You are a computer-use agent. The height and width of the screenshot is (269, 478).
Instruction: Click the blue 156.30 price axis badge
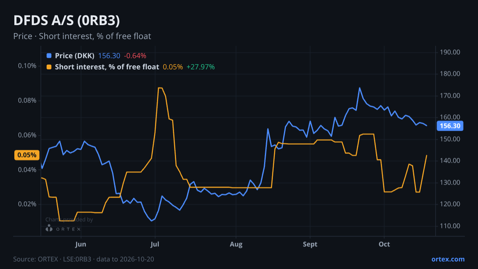click(451, 126)
